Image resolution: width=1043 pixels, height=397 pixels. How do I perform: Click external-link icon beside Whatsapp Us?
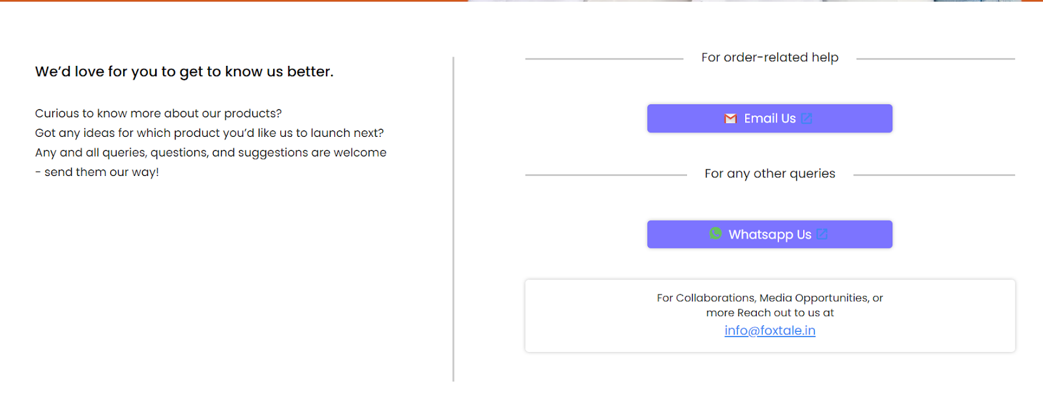pos(822,235)
